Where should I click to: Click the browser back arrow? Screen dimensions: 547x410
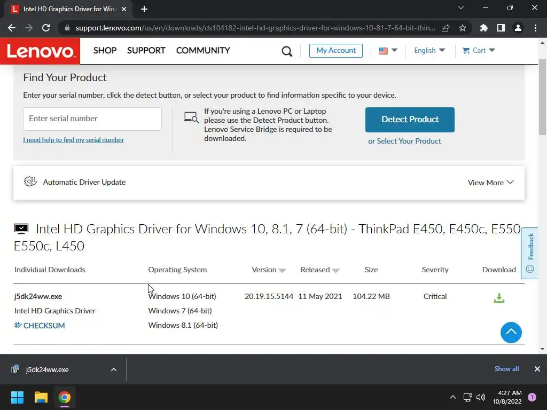(12, 28)
